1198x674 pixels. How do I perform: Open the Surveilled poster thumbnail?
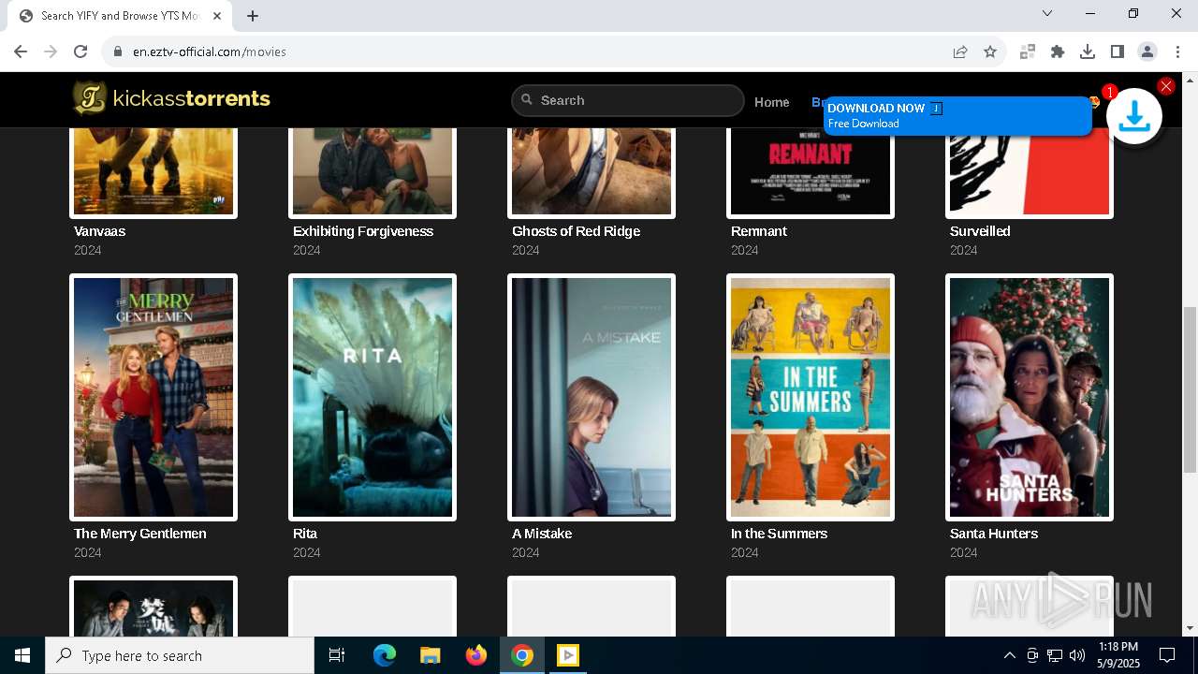[1030, 171]
